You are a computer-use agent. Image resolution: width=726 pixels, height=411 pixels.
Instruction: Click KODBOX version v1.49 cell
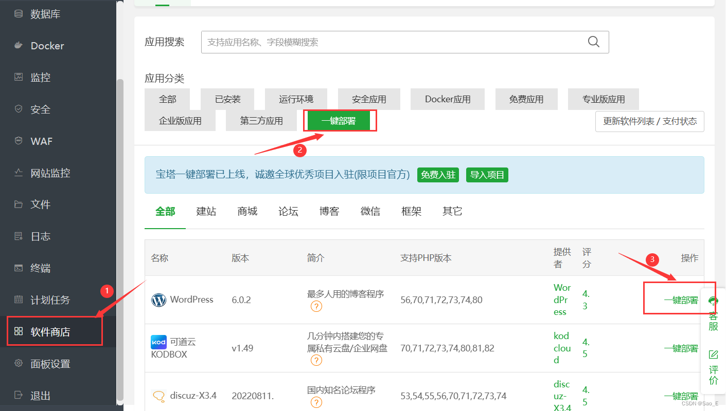(242, 348)
